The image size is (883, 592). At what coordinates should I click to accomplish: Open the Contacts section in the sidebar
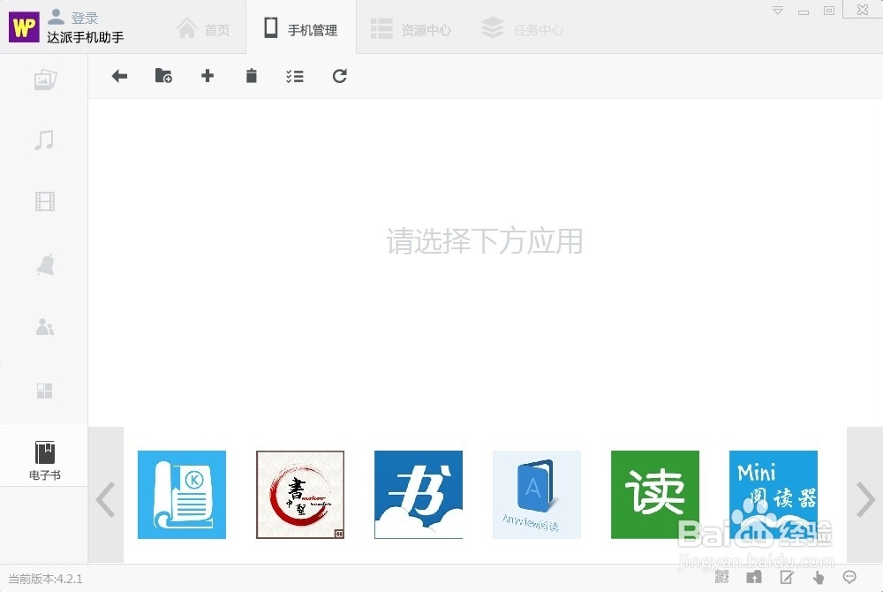(x=44, y=327)
